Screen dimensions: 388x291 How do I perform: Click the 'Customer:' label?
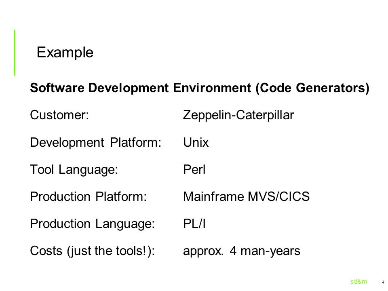pos(59,115)
